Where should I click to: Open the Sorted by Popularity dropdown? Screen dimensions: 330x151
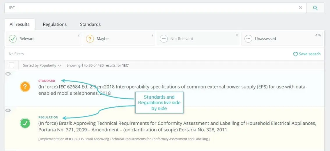(x=42, y=65)
